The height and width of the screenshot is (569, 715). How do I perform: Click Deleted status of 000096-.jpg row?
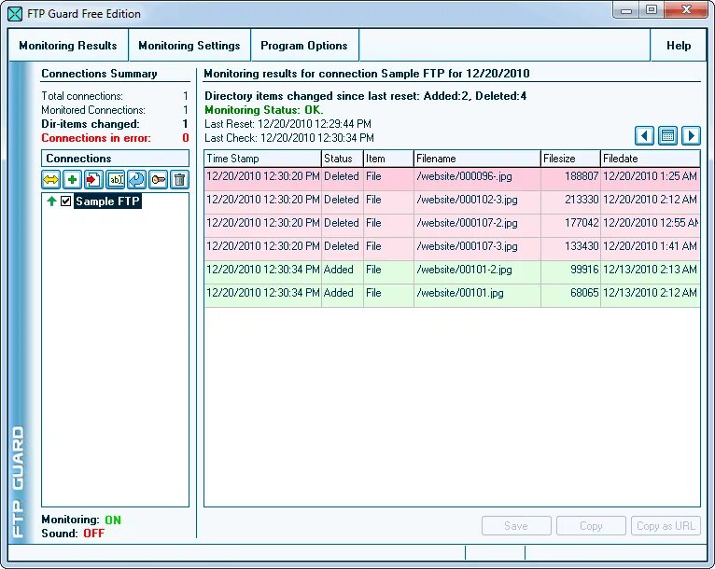[341, 176]
